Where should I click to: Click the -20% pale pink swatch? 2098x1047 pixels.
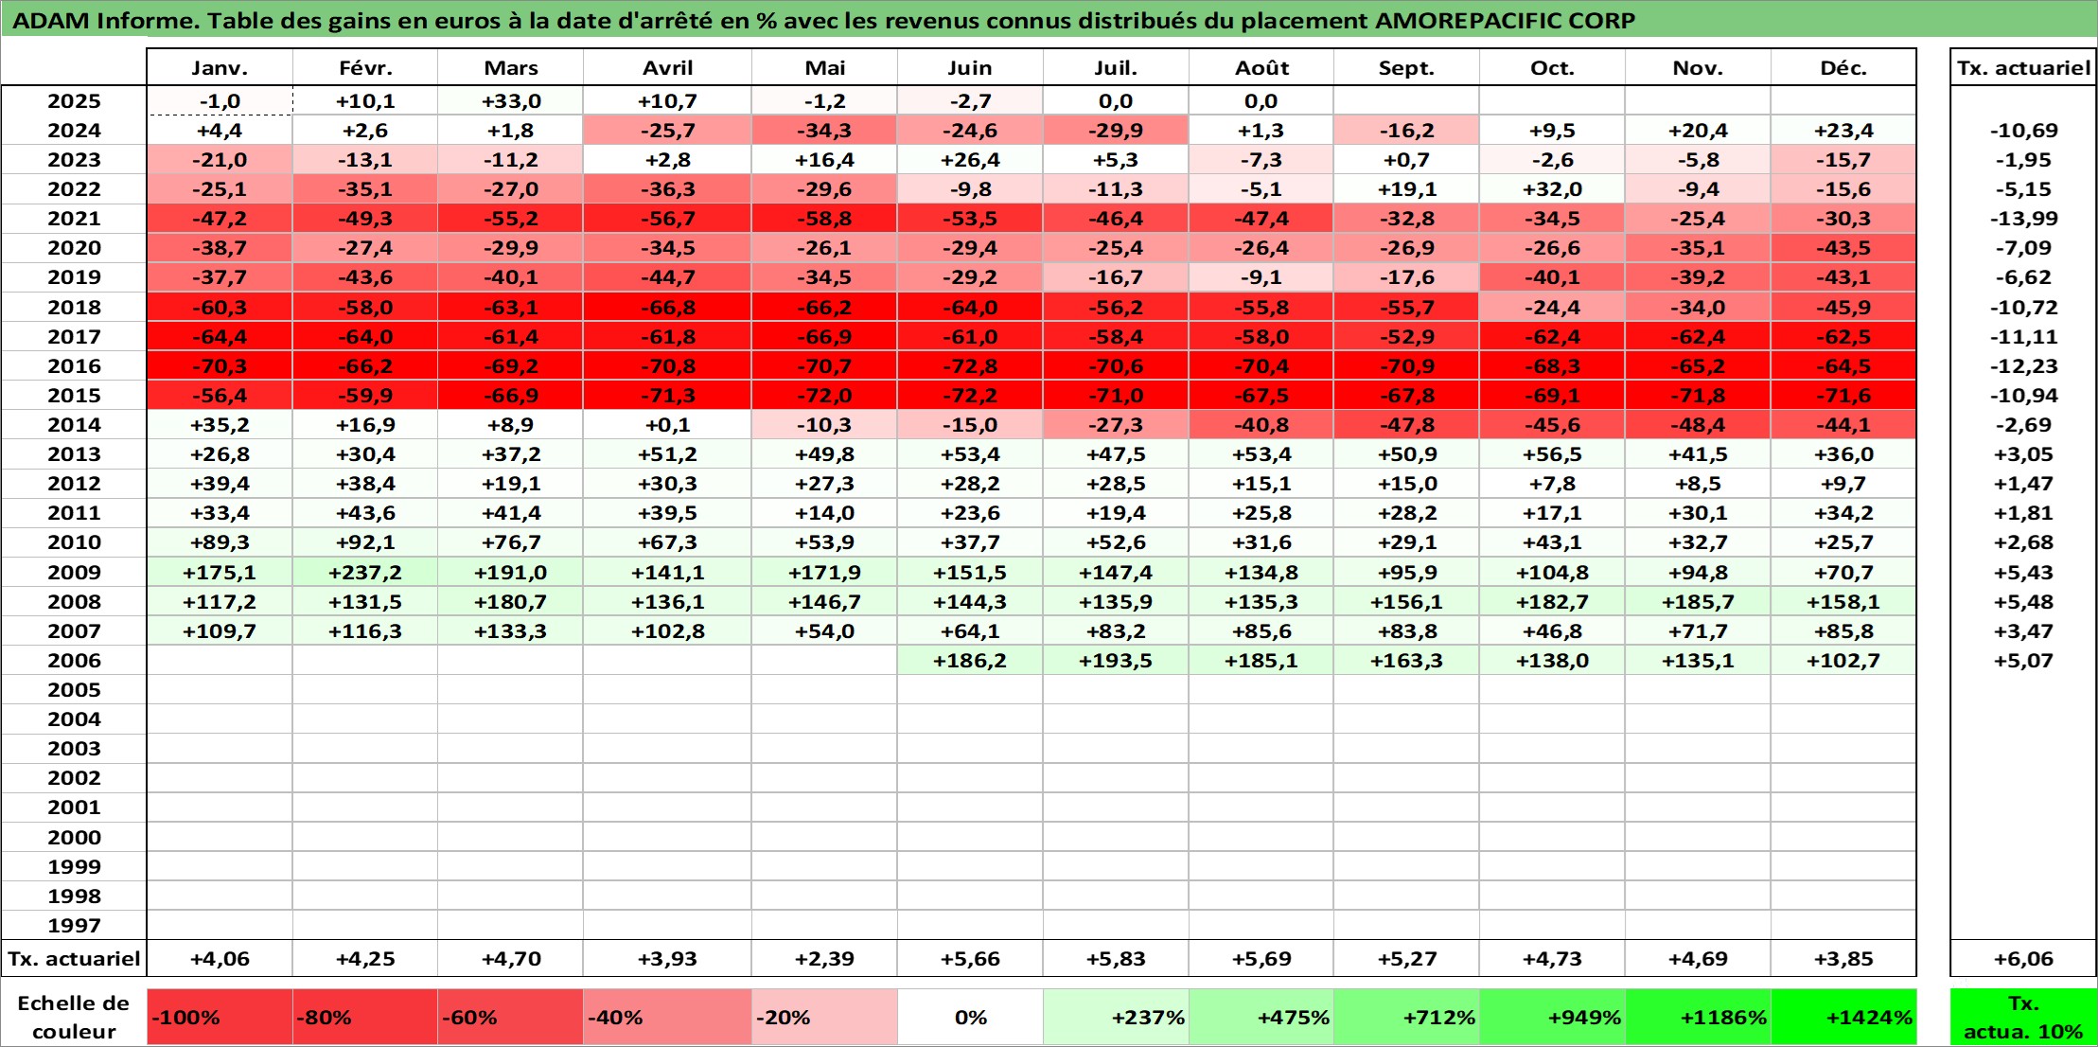[x=824, y=1018]
